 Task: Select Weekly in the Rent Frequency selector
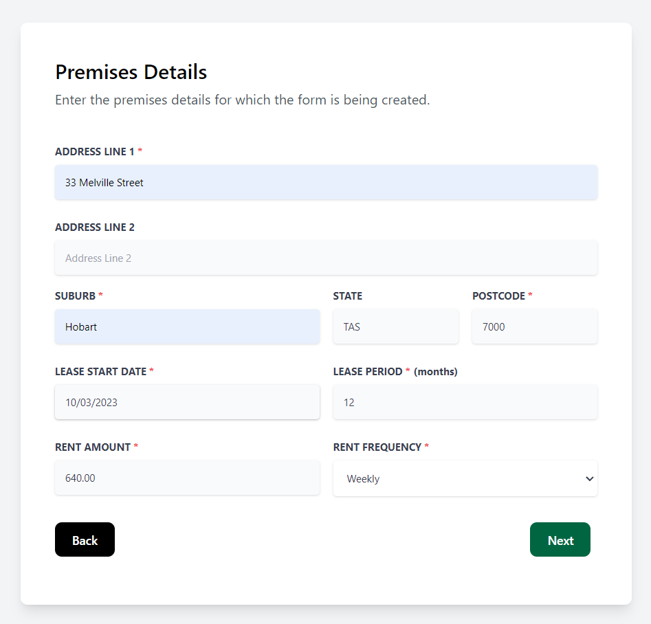coord(465,478)
